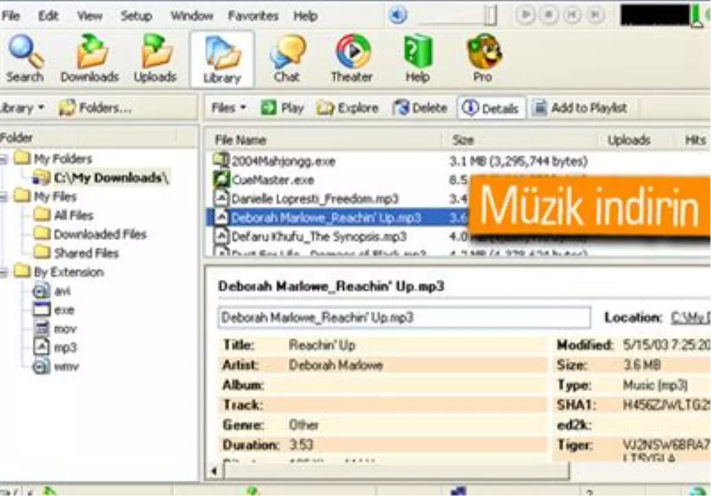
Task: Select Danielle Lopresti_Freedom.mp3 file row
Action: pyautogui.click(x=315, y=199)
